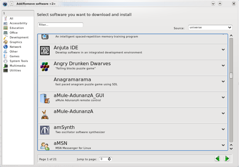Expand the amSynth entry chevron
The width and height of the screenshot is (239, 167).
pos(223,129)
